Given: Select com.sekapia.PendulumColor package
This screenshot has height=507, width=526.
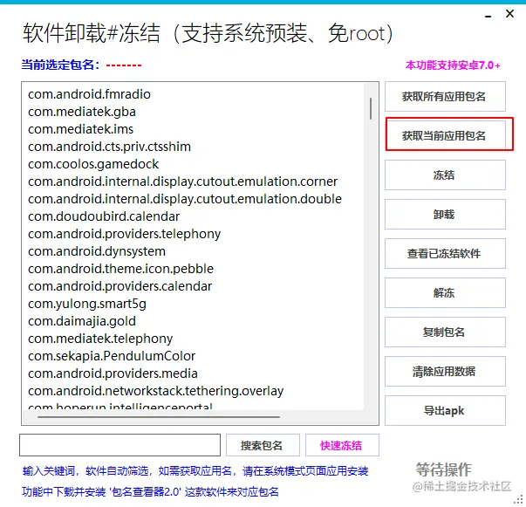Looking at the screenshot, I should pyautogui.click(x=112, y=356).
